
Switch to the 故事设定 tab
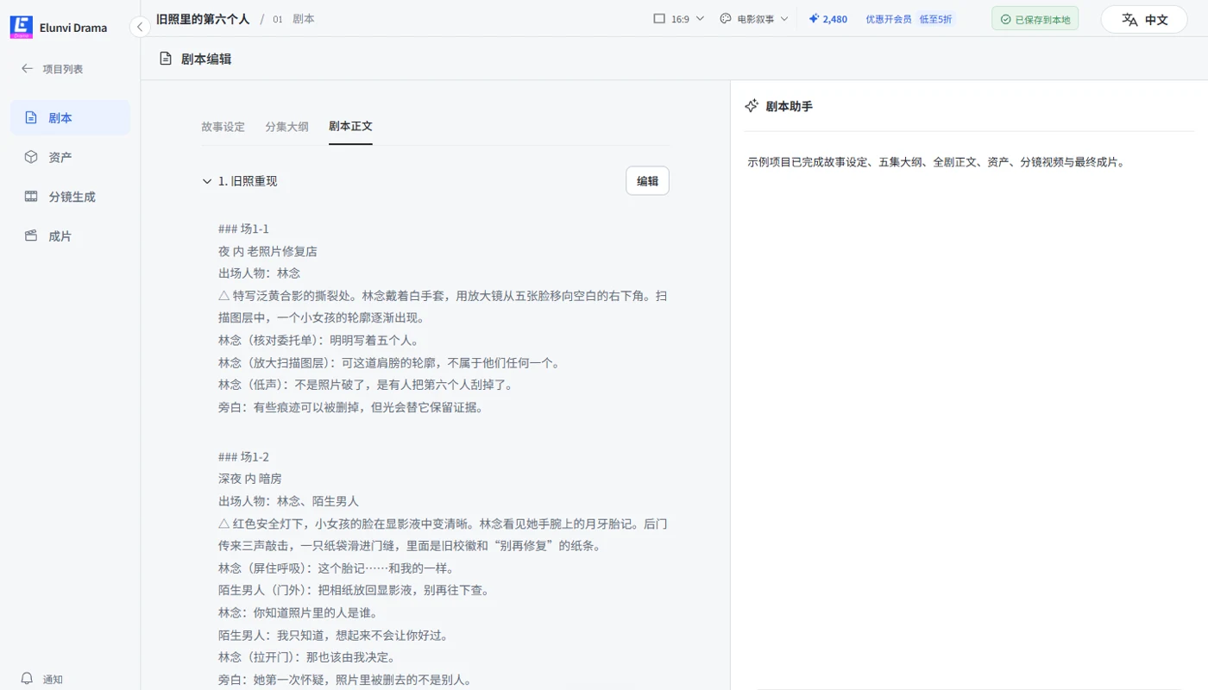223,126
